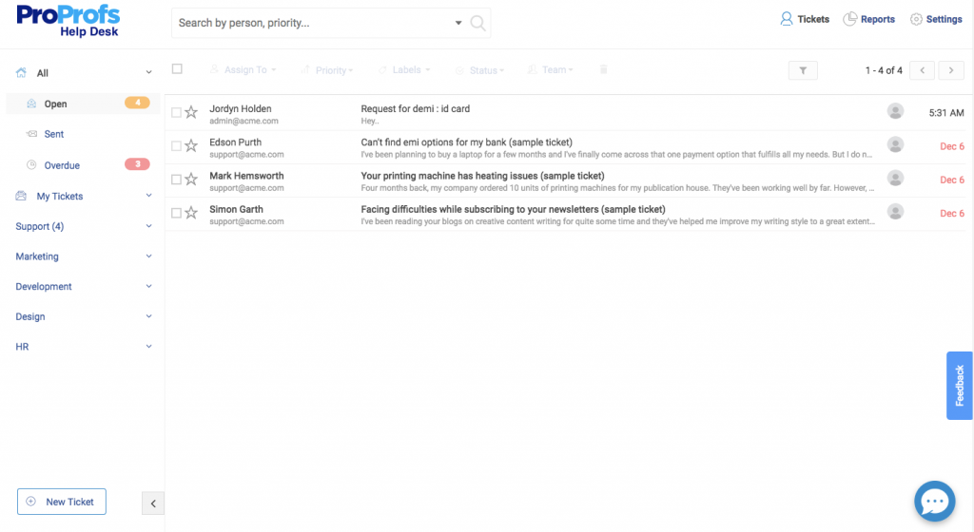Screen dimensions: 974x532
Task: Check the select-all tickets checkbox
Action: tap(177, 68)
